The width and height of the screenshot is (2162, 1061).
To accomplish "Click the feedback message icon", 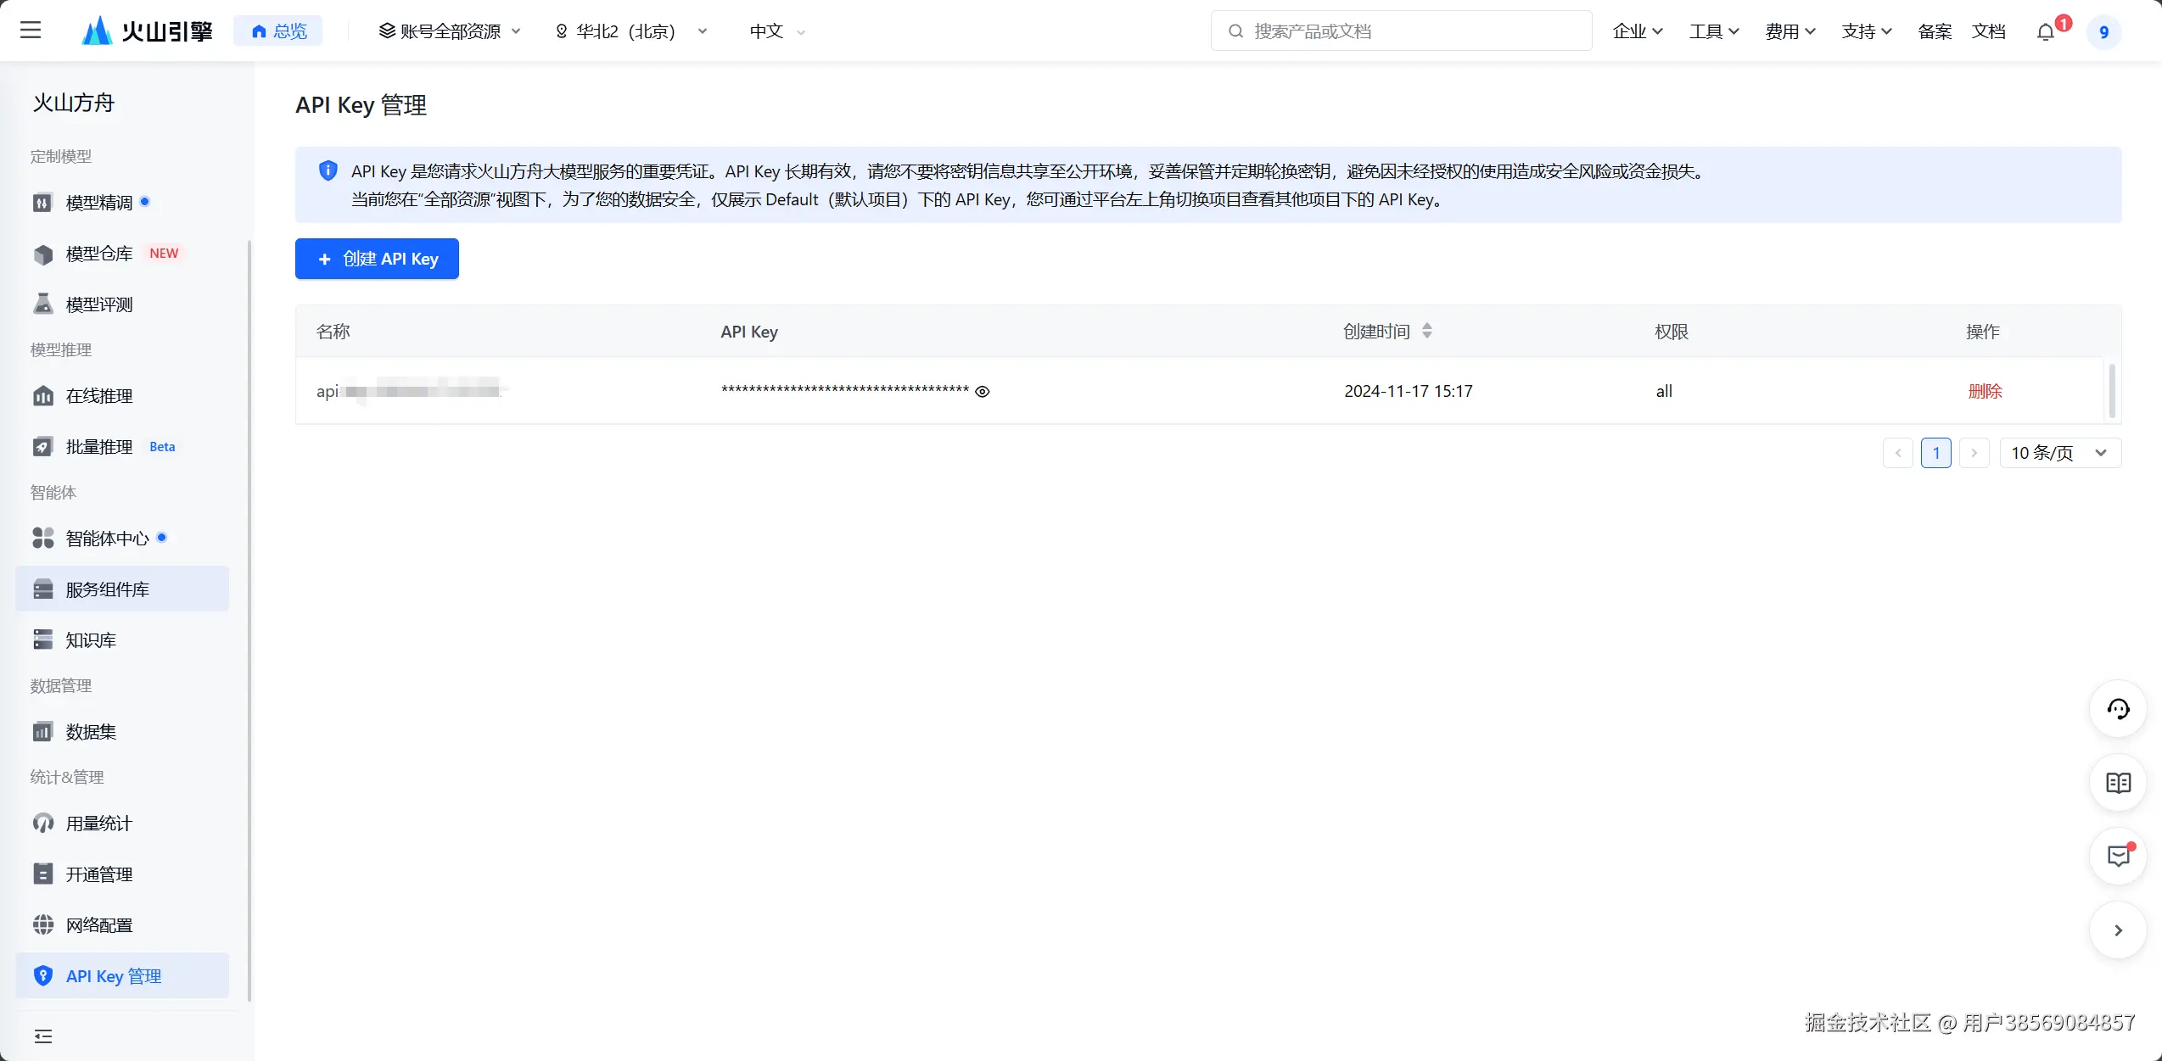I will [2118, 857].
